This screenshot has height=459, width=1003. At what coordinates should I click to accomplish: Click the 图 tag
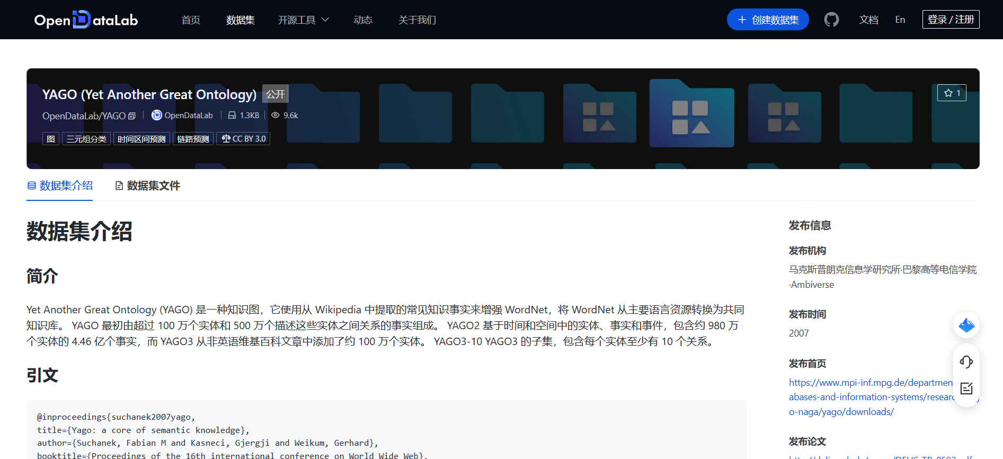pos(51,139)
